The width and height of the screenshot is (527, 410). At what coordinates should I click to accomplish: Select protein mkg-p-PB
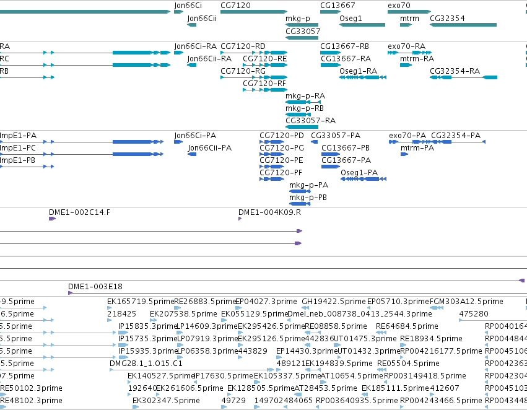click(x=300, y=204)
